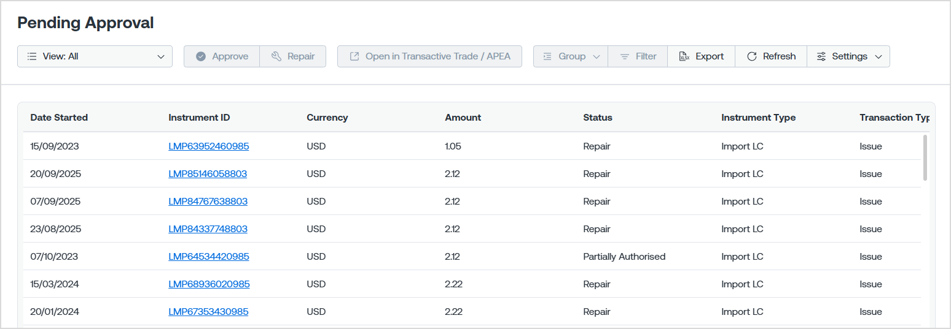Click date cell 20/01/2024

(x=55, y=312)
